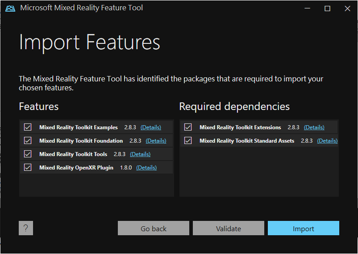Uncheck Mixed Reality Toolkit Extensions dependency
Image resolution: width=358 pixels, height=254 pixels.
pyautogui.click(x=188, y=127)
